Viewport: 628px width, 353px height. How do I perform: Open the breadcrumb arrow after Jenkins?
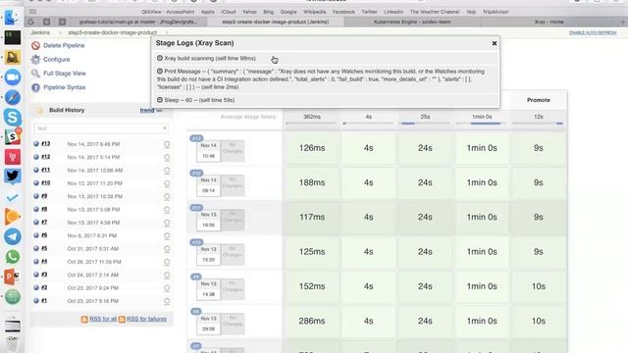[60, 32]
